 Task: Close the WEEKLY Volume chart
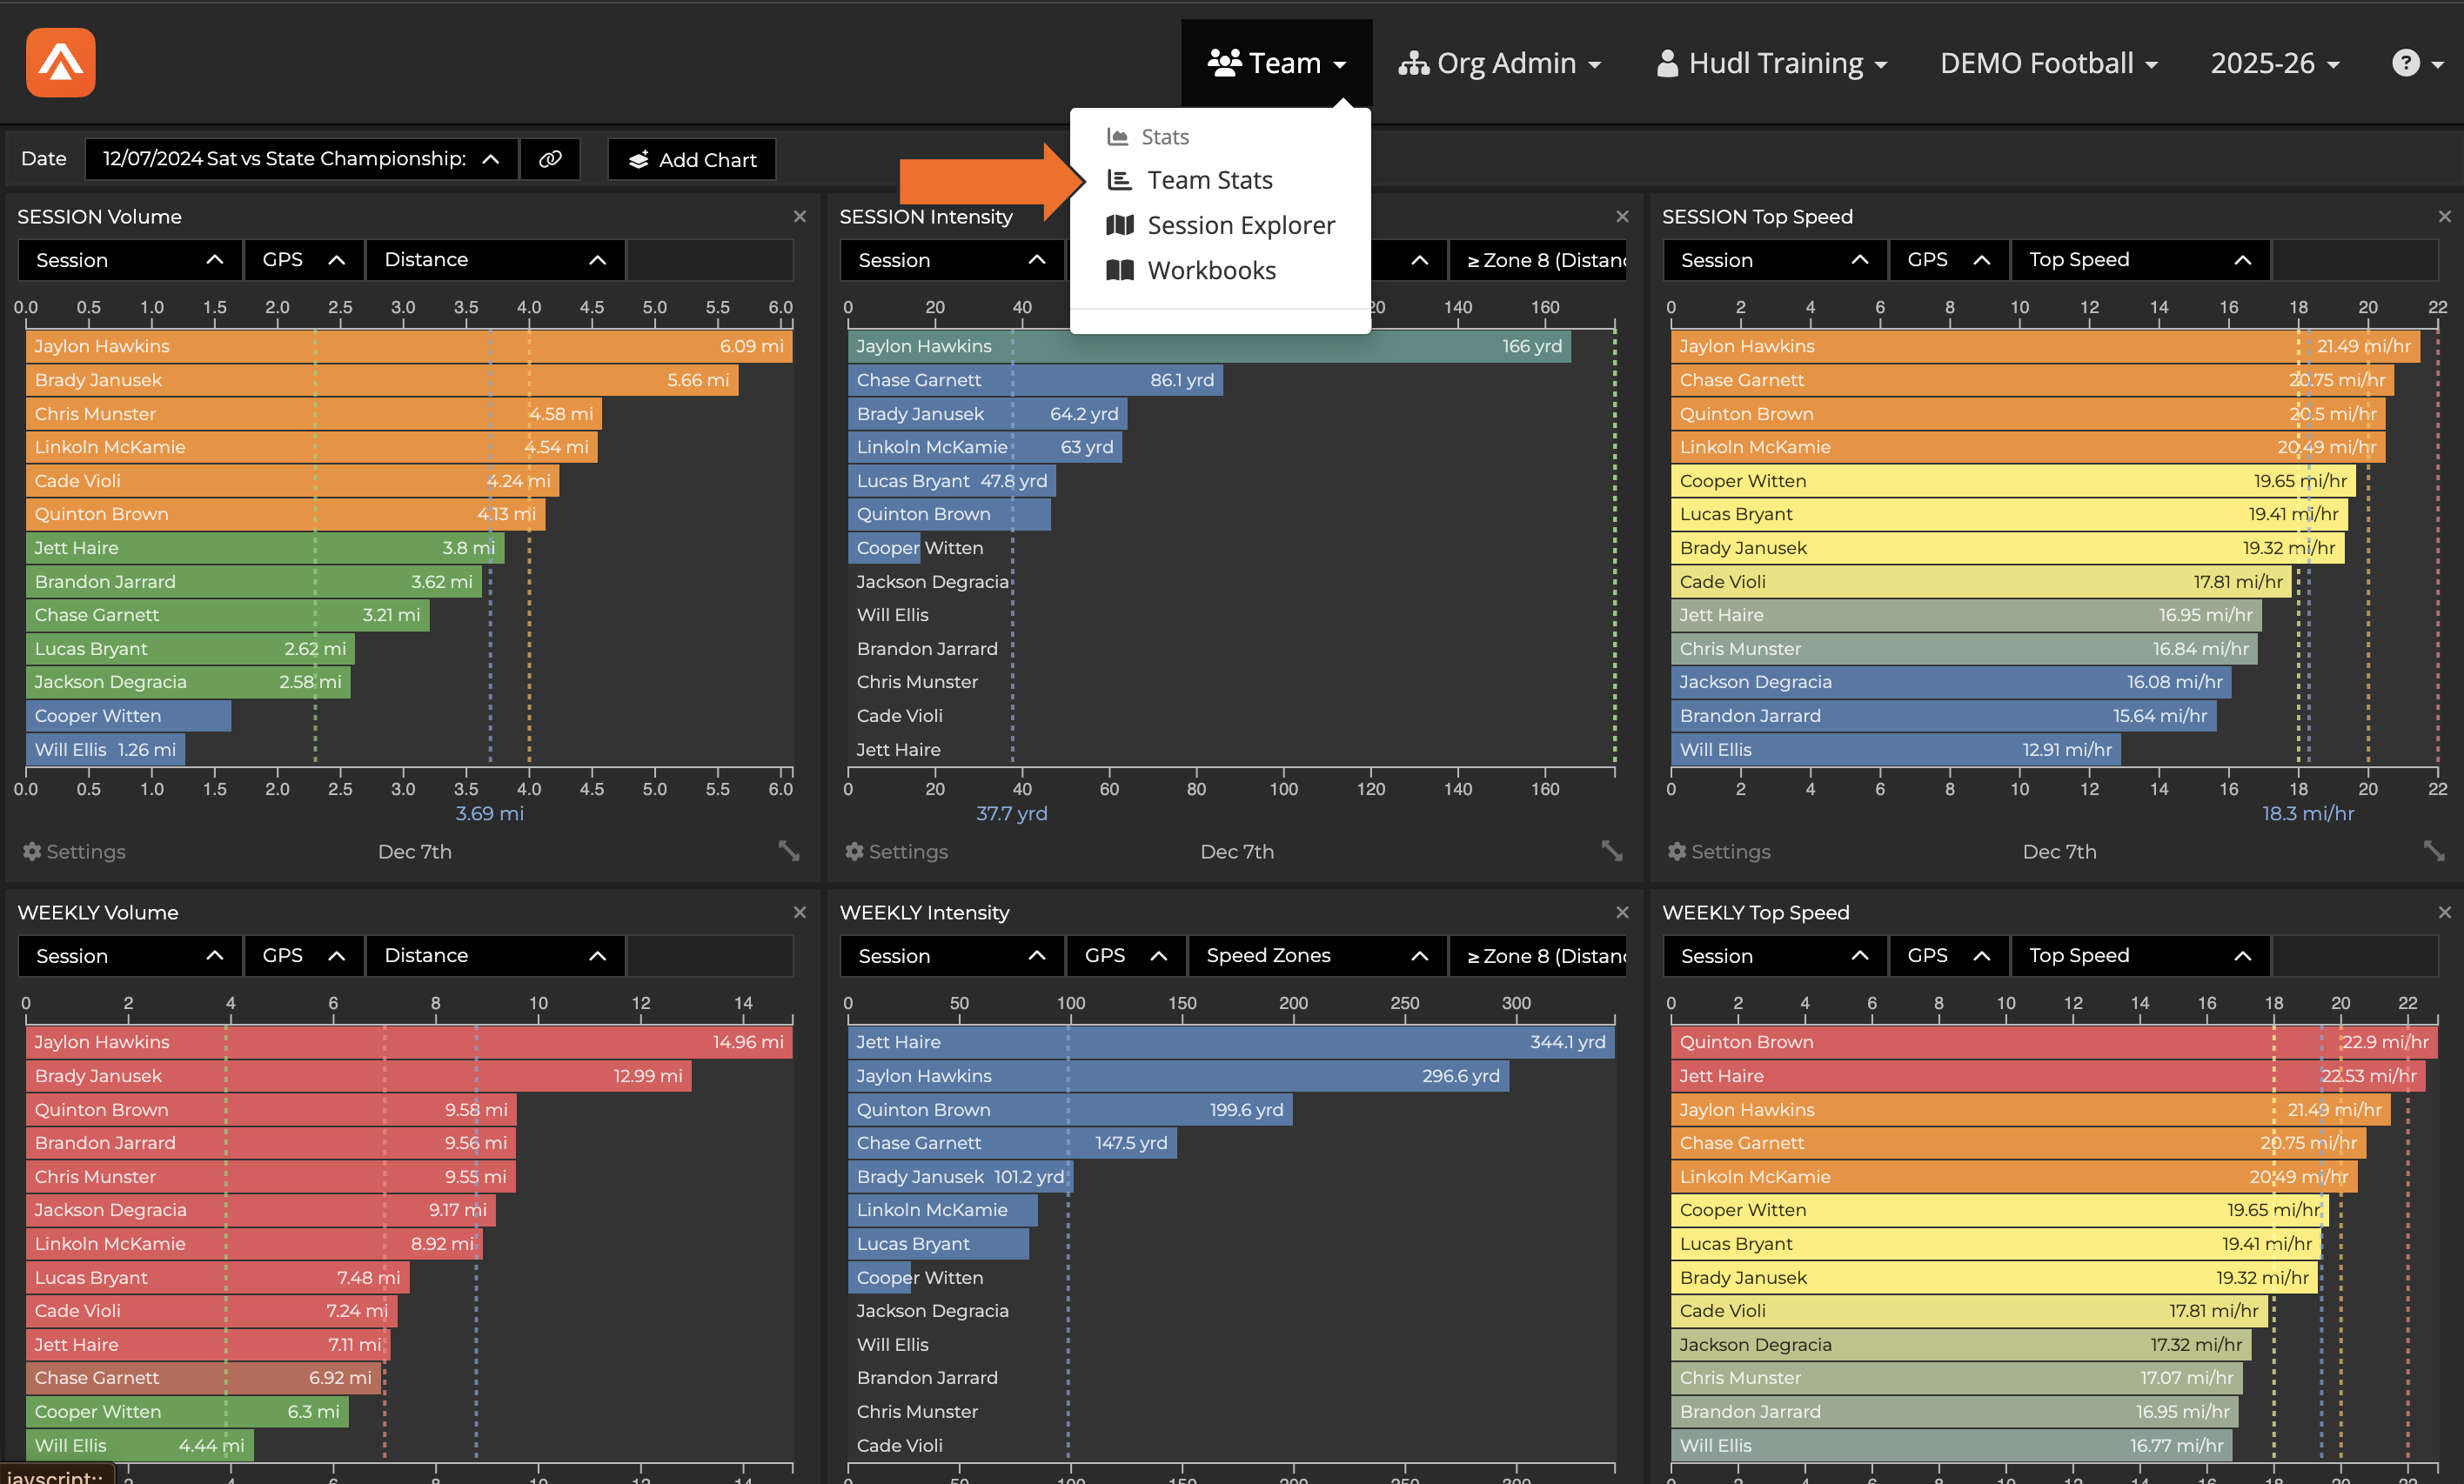pyautogui.click(x=799, y=912)
